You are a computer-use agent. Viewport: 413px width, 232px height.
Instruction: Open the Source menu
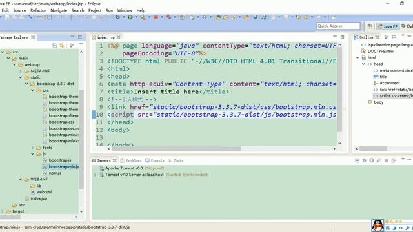pyautogui.click(x=19, y=10)
